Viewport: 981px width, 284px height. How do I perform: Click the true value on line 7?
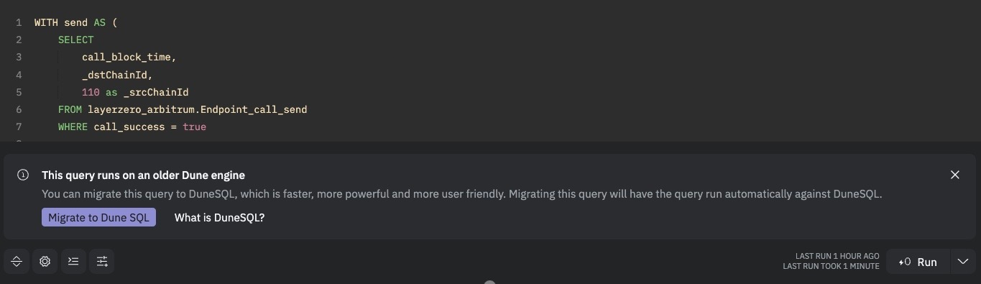[194, 127]
